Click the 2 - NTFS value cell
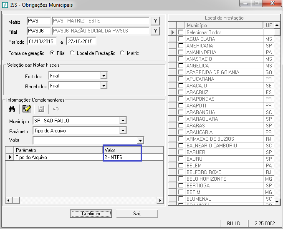The width and height of the screenshot is (283, 229). (x=122, y=157)
